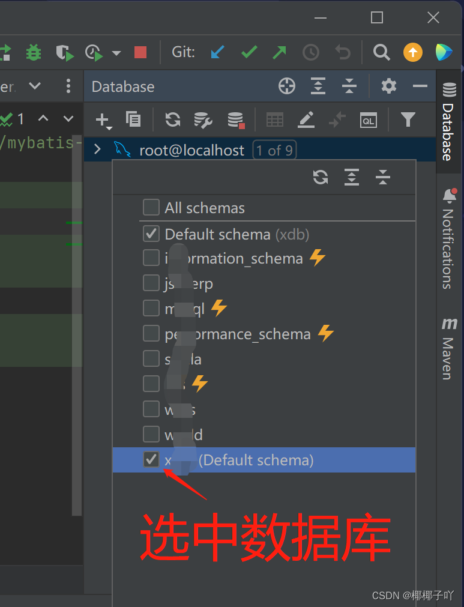Click the editor vertical scrollbar
The image size is (464, 607).
(77, 325)
